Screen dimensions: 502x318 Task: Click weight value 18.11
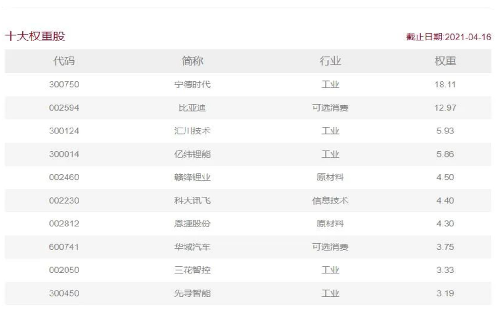pos(445,85)
